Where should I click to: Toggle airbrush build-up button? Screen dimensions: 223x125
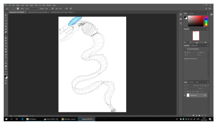66,9
